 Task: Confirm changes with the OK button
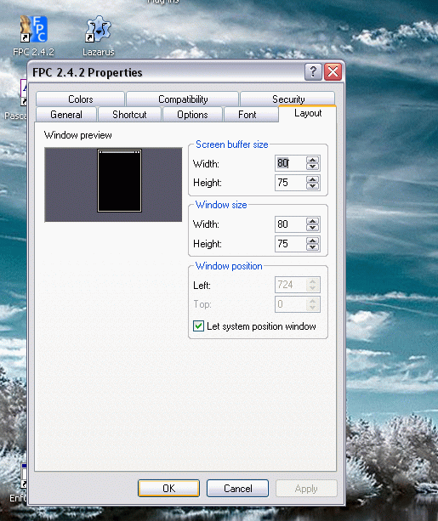coord(168,488)
